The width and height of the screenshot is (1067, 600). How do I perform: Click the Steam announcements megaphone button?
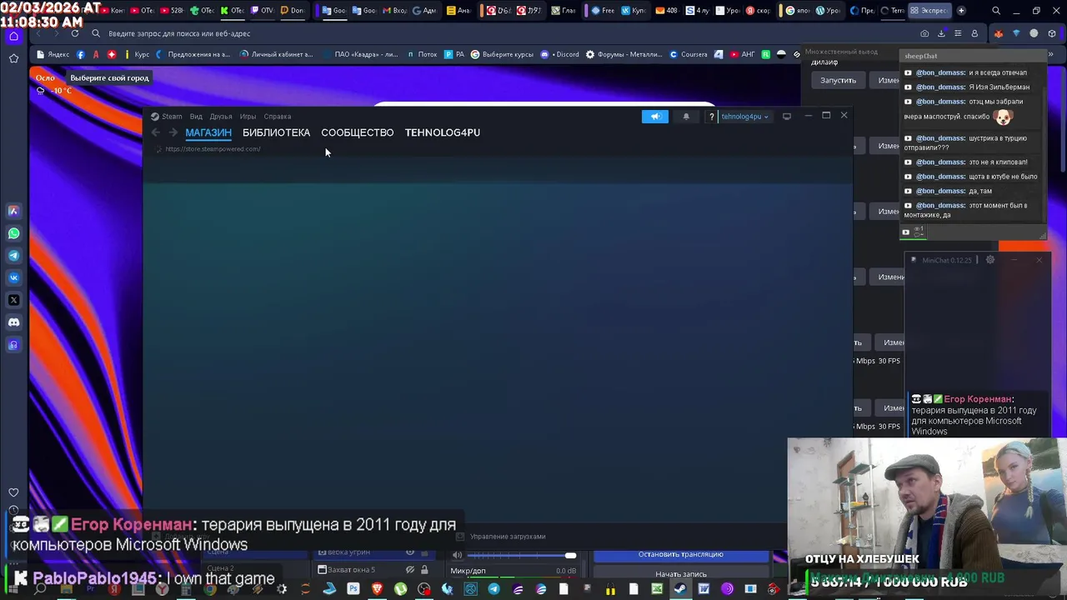point(655,117)
